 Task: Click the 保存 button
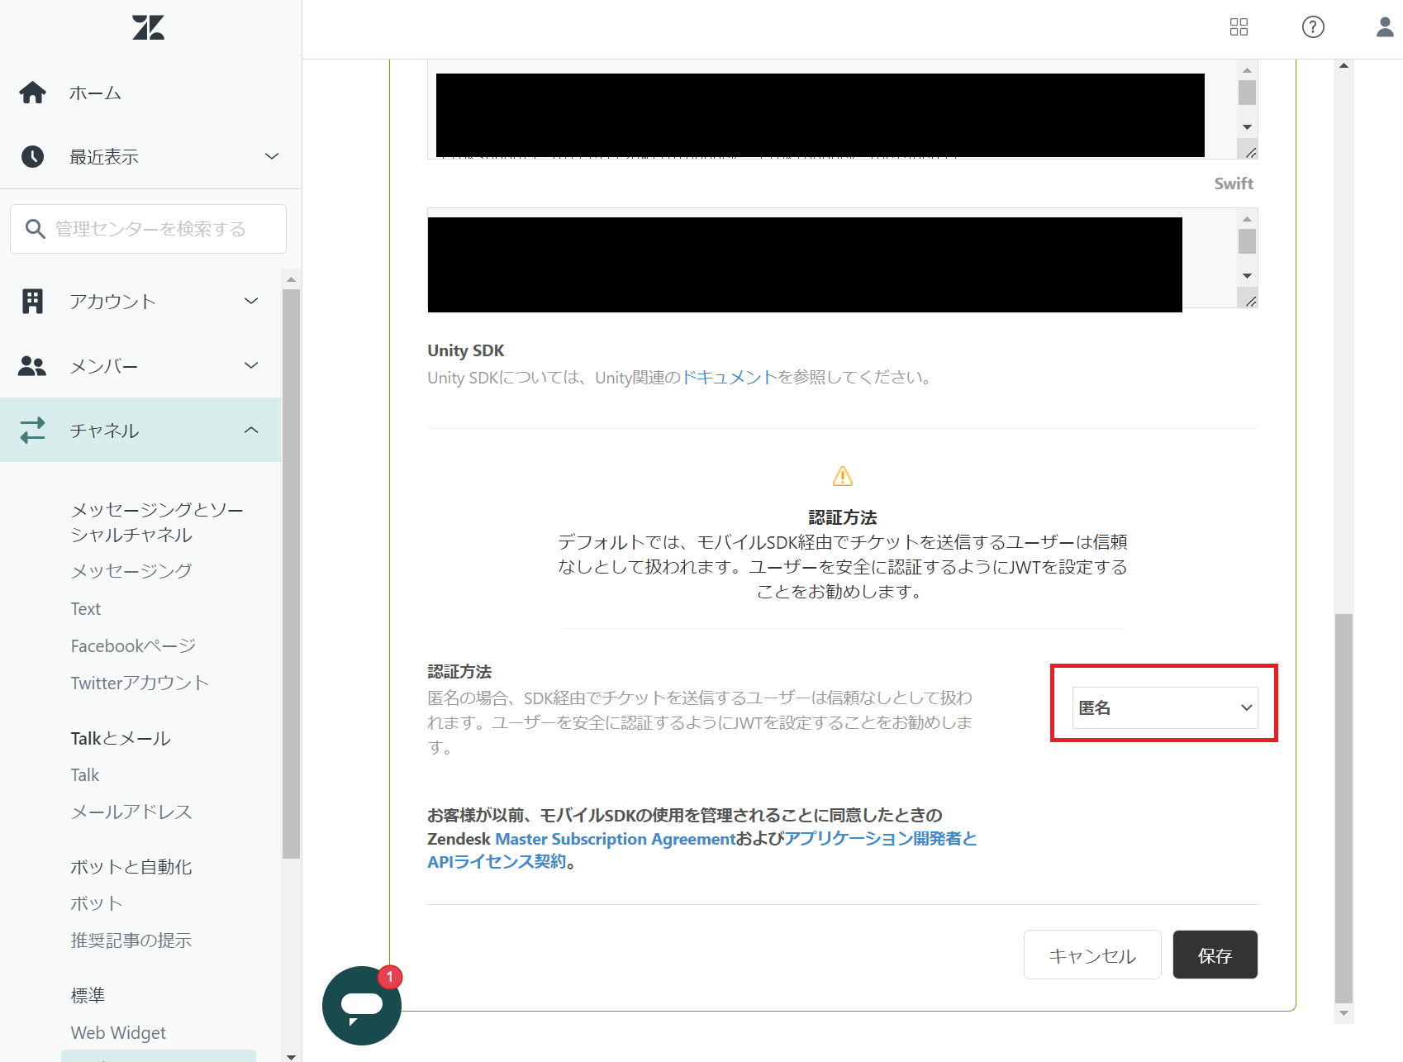point(1215,955)
